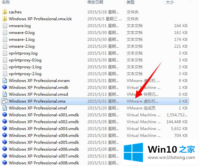Select file name Windows XP Professional.vmx

tap(37, 101)
